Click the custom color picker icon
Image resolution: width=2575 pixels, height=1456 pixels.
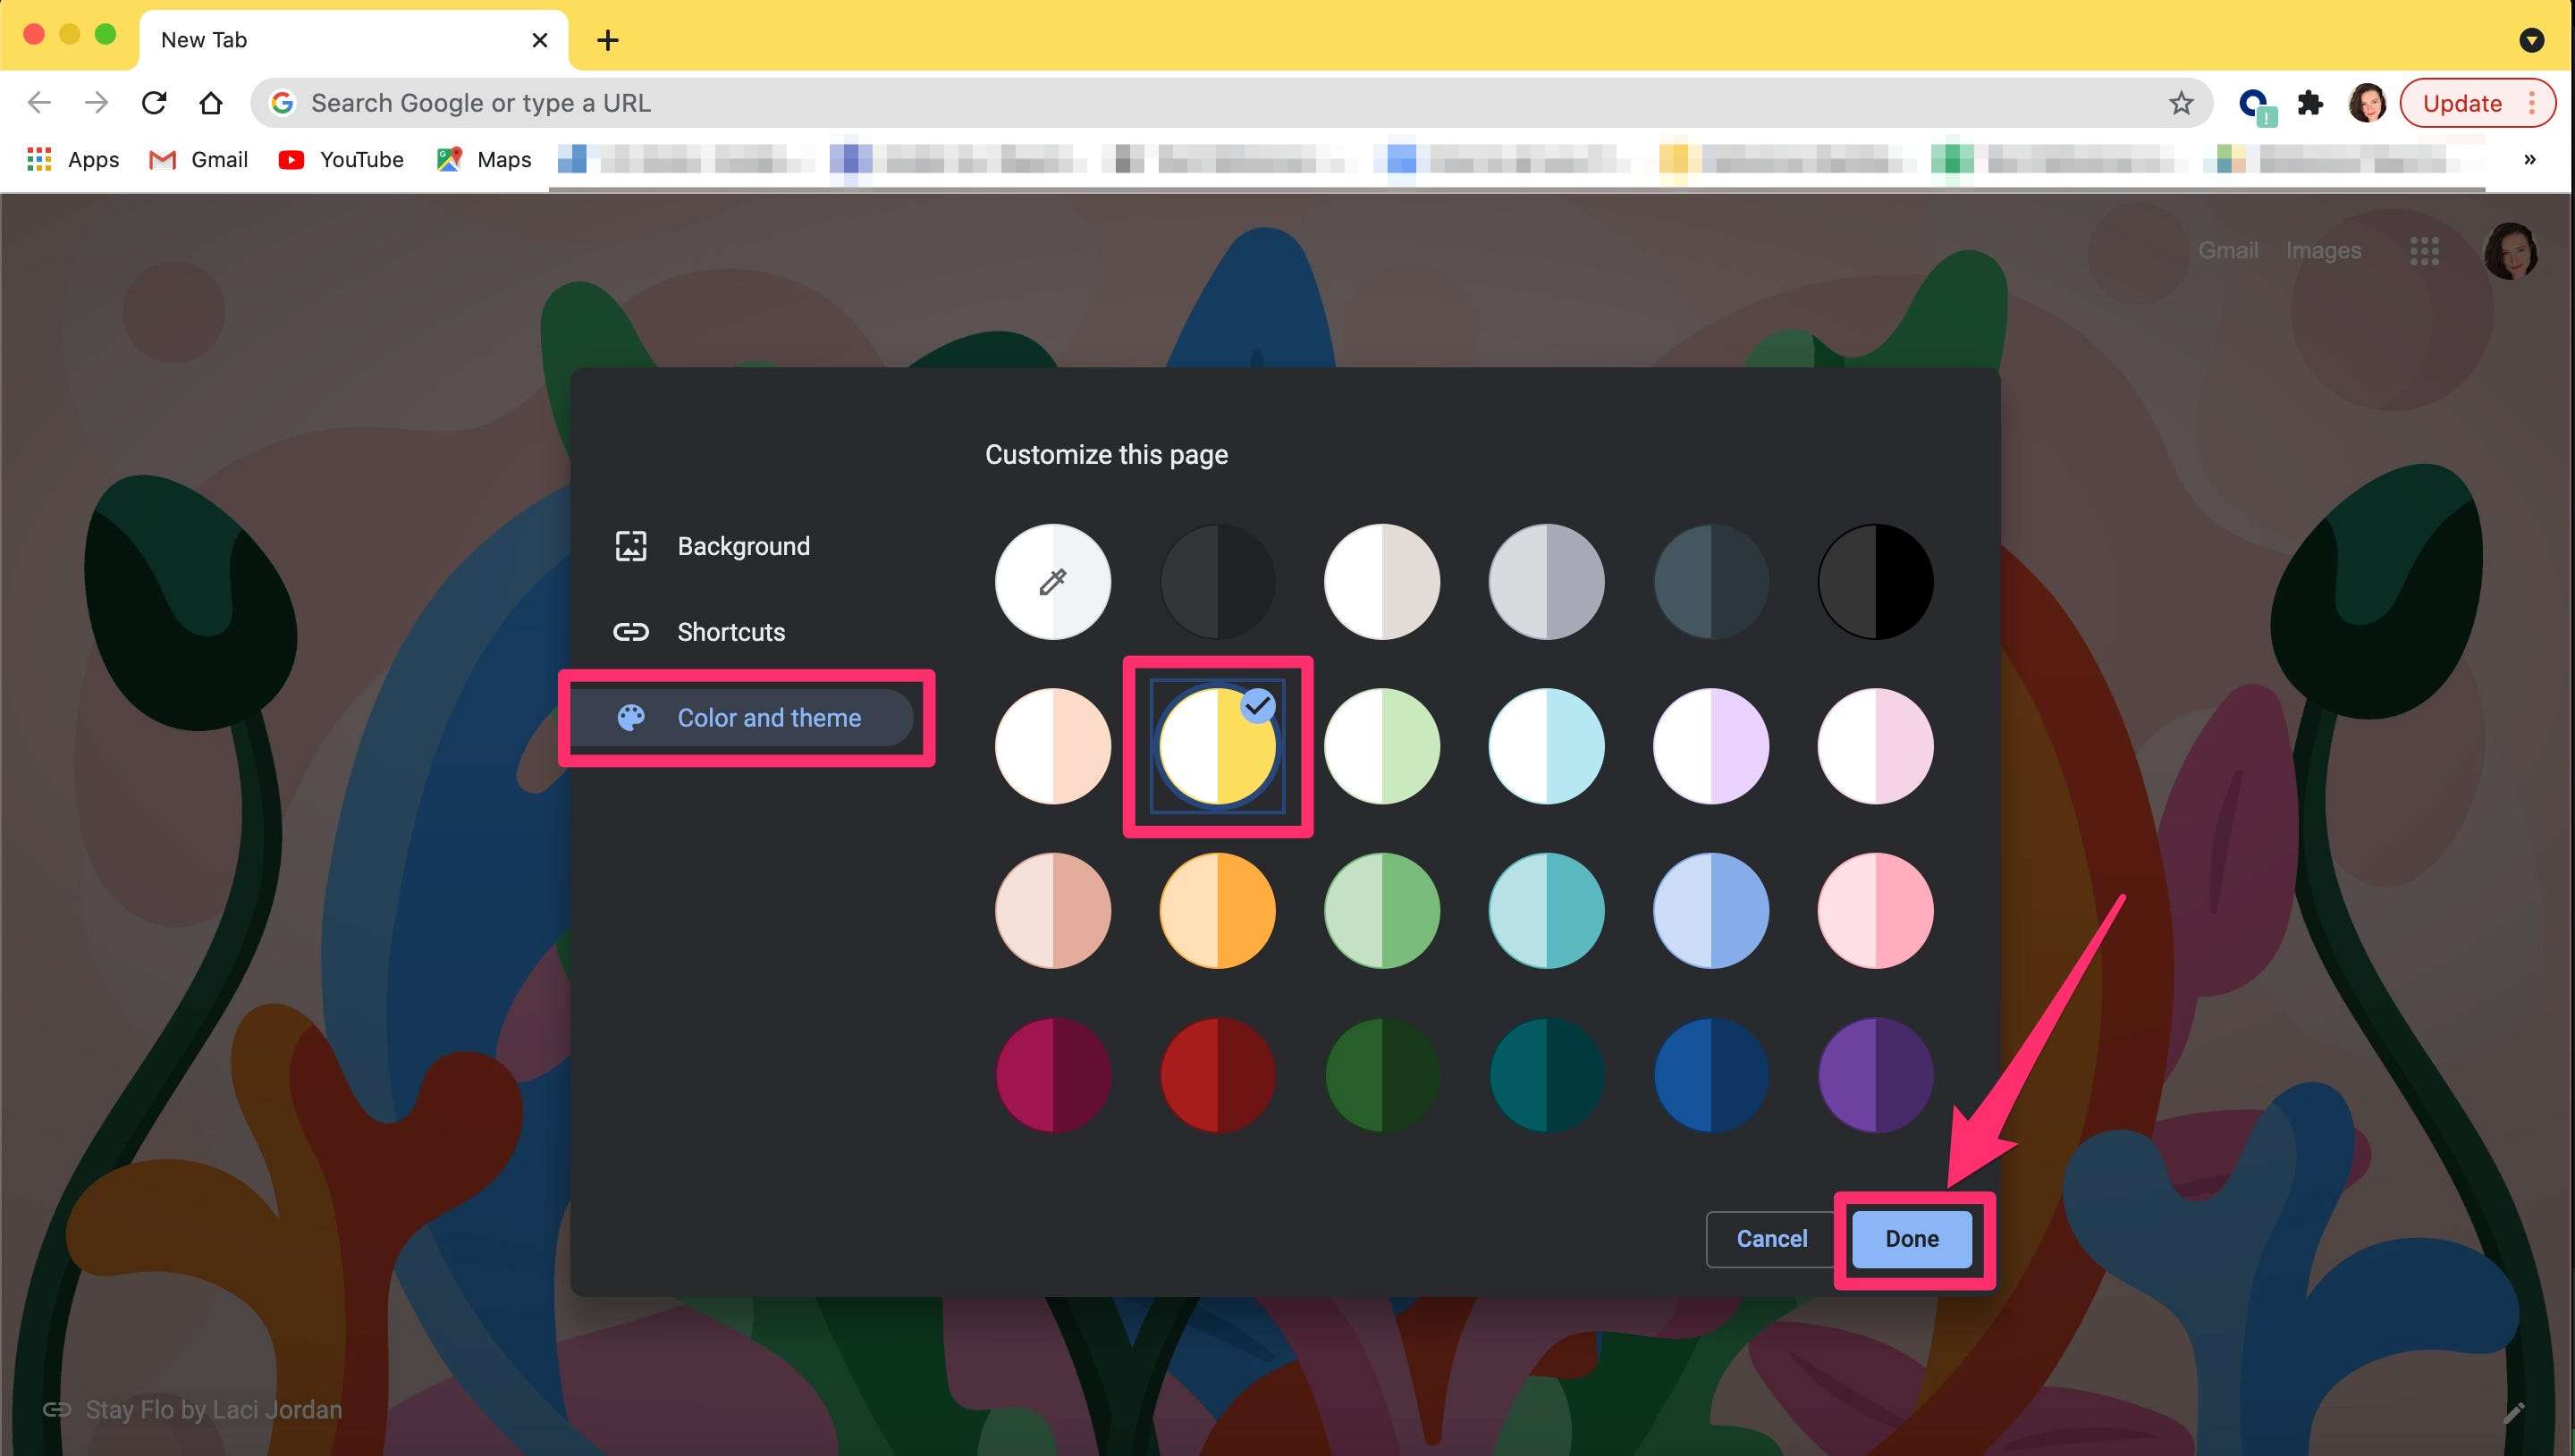click(1052, 581)
